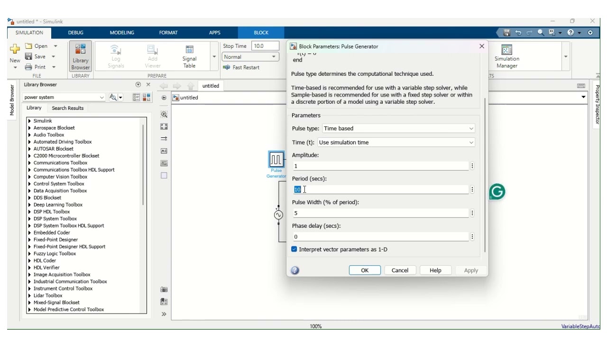Click the Amplitude input field

pos(380,166)
